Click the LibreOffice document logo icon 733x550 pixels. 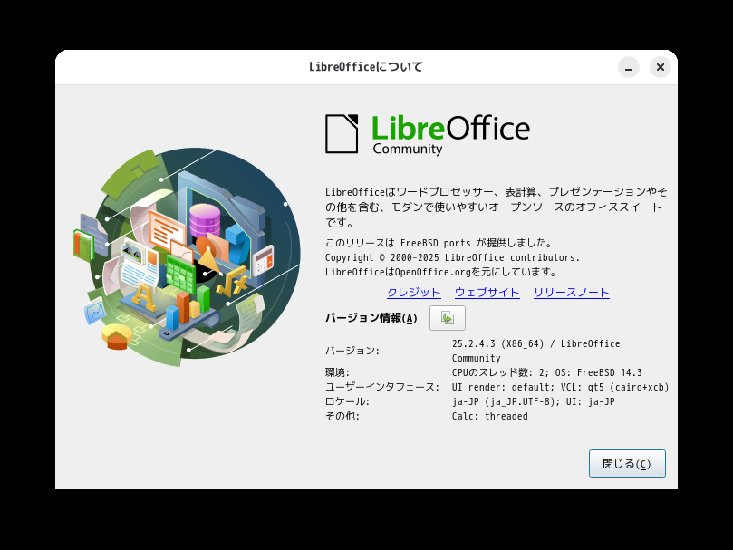click(342, 134)
